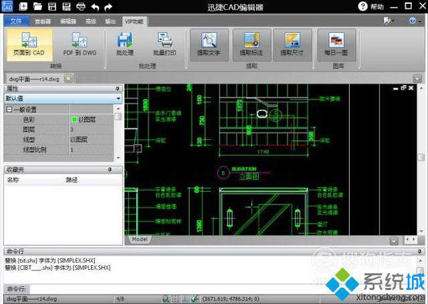Restore the inner drawing window

(x=403, y=88)
